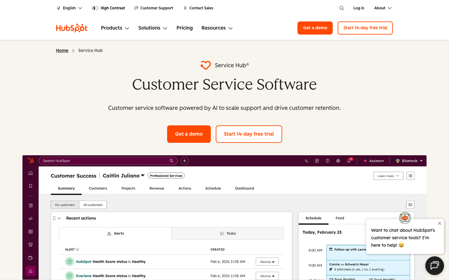This screenshot has height=280, width=449.
Task: Click the help question mark icon
Action: point(327,161)
